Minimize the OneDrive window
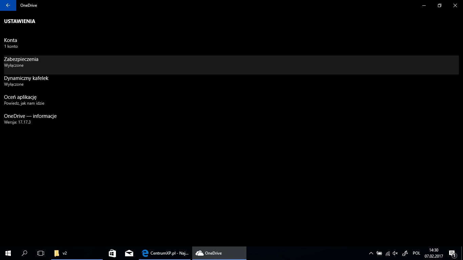Image resolution: width=463 pixels, height=260 pixels. coord(424,5)
